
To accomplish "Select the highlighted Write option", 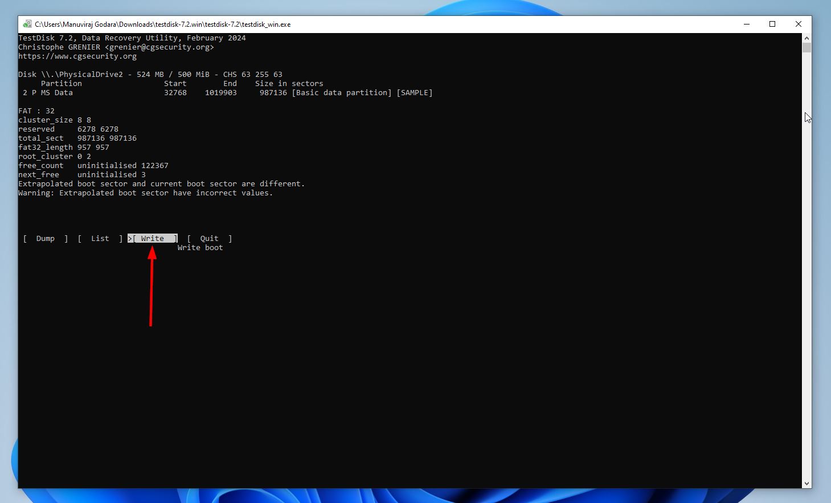I will (x=152, y=238).
